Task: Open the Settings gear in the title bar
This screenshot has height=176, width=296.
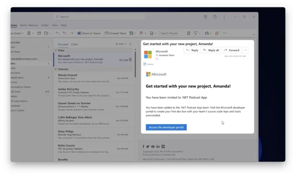Action: pos(205,17)
